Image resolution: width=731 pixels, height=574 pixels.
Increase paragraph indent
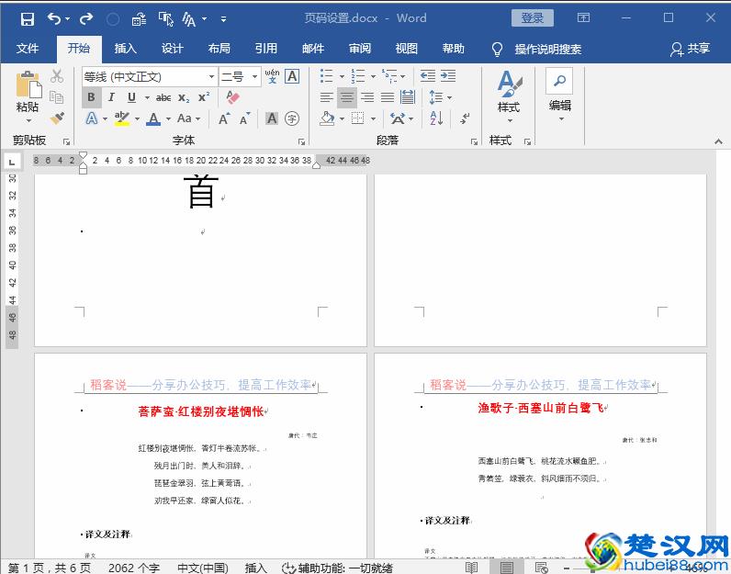click(x=448, y=75)
